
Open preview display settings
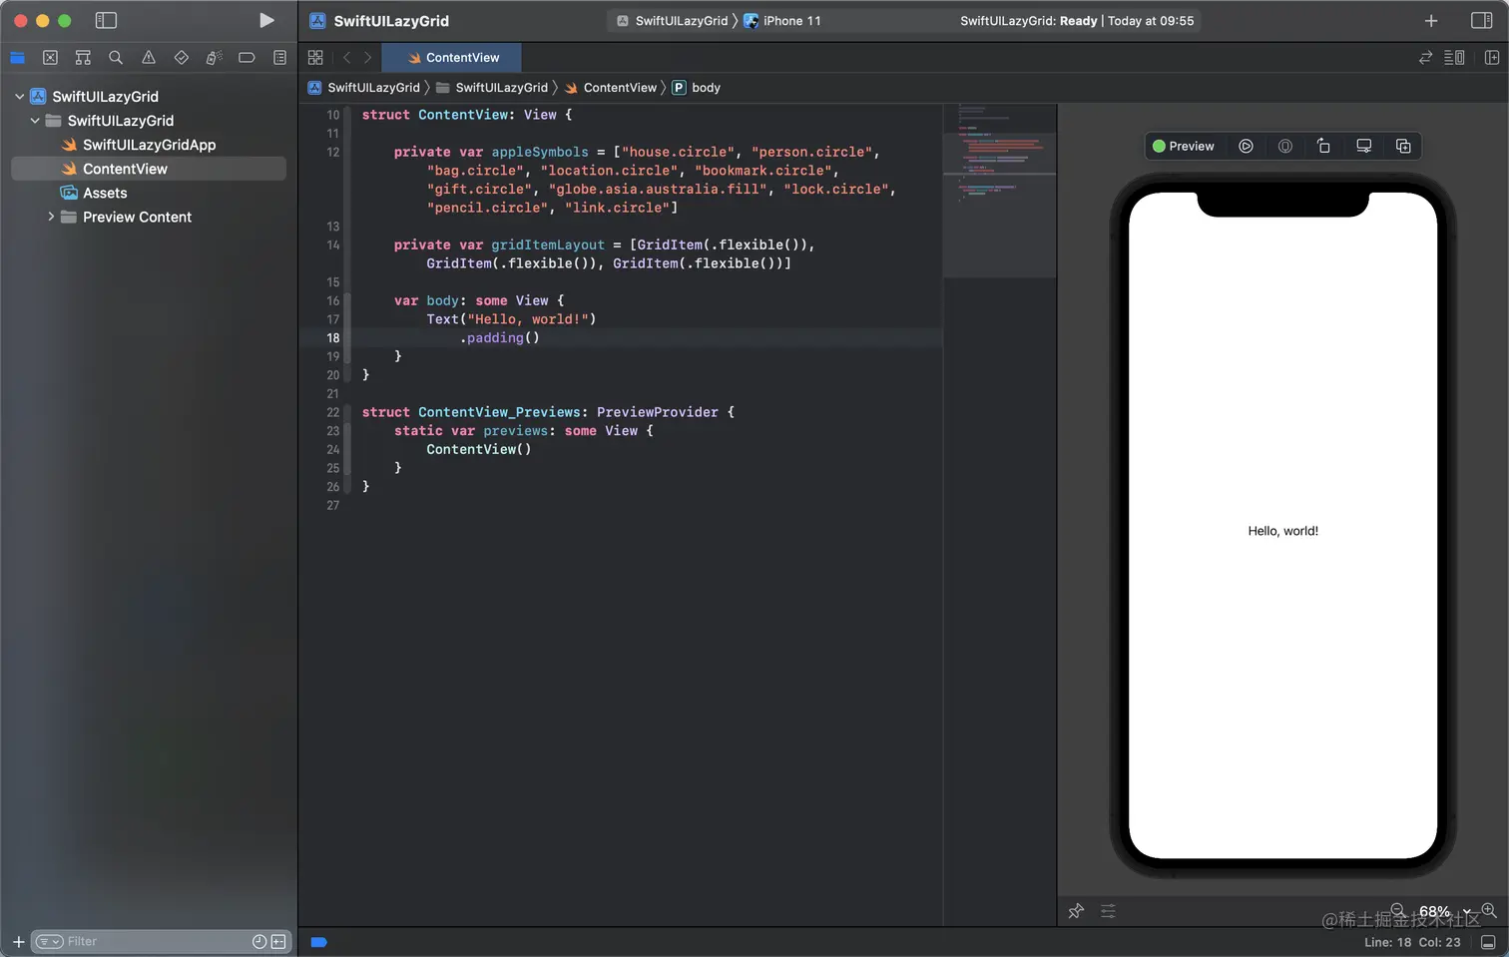coord(1363,146)
